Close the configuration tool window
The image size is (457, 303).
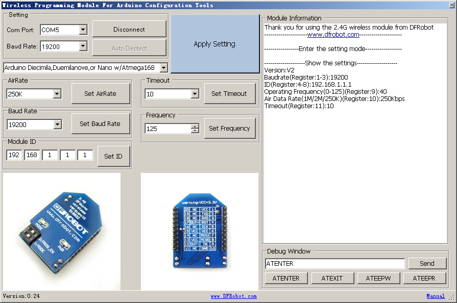(452, 5)
